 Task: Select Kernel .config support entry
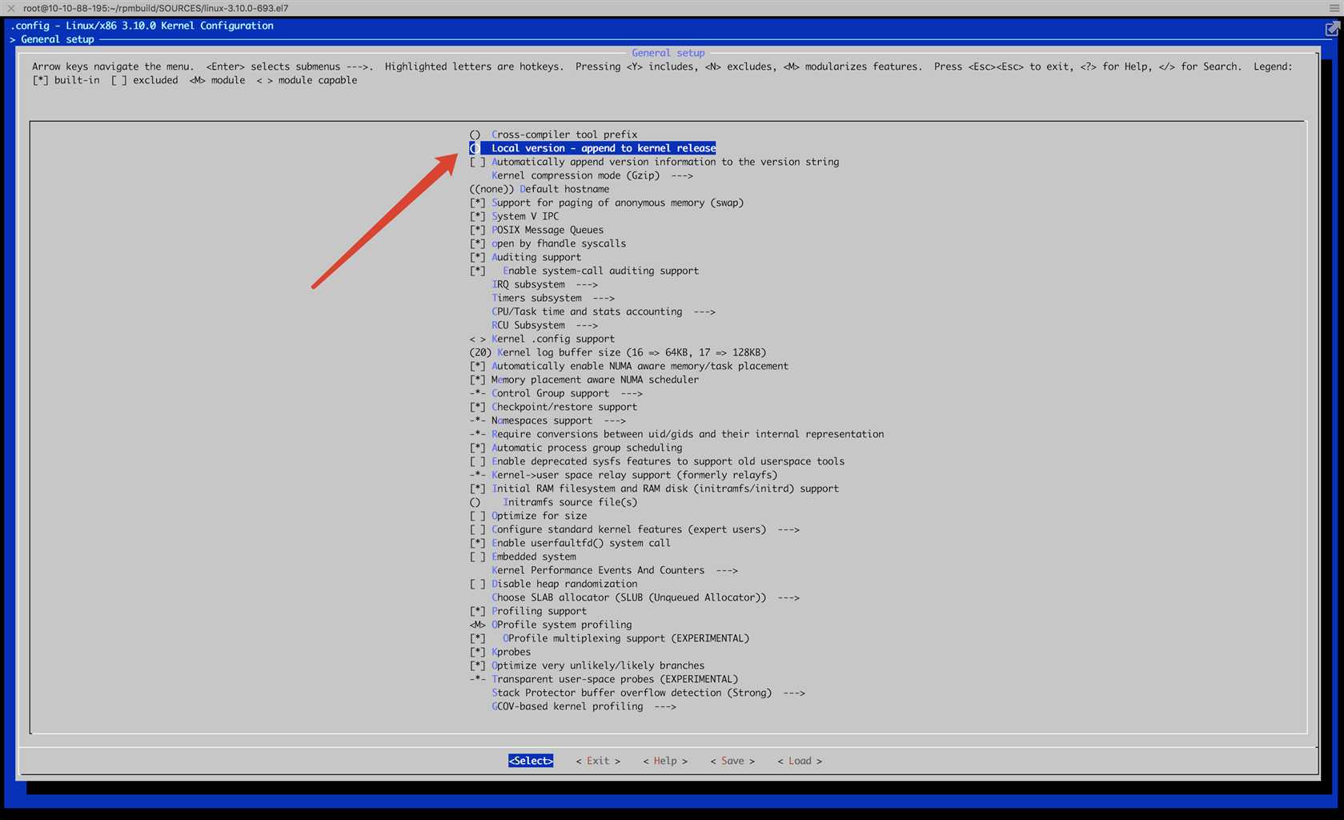(542, 339)
